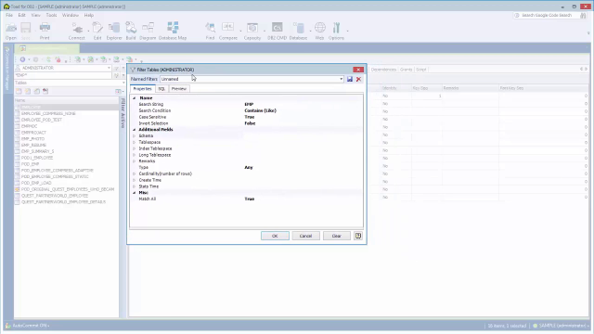This screenshot has height=334, width=594.
Task: Select the Properties tab
Action: pyautogui.click(x=142, y=89)
